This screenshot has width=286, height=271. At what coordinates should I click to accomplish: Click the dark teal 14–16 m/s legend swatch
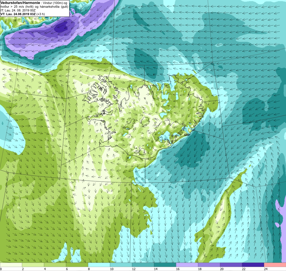click(x=165, y=265)
